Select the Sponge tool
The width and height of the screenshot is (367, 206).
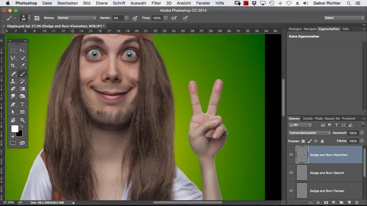click(22, 97)
